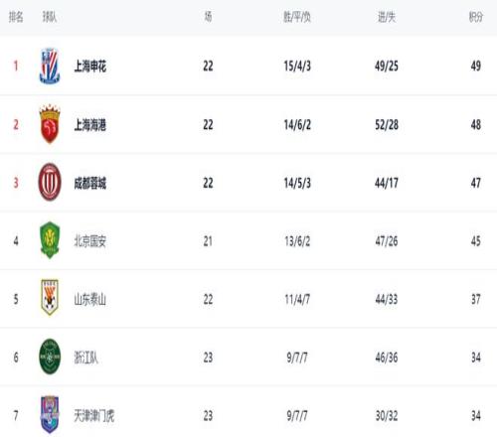Click the 44/17 goals cell for Chengdu

(387, 183)
